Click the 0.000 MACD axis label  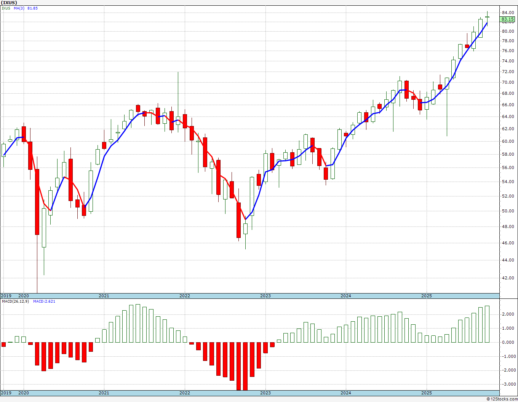508,342
